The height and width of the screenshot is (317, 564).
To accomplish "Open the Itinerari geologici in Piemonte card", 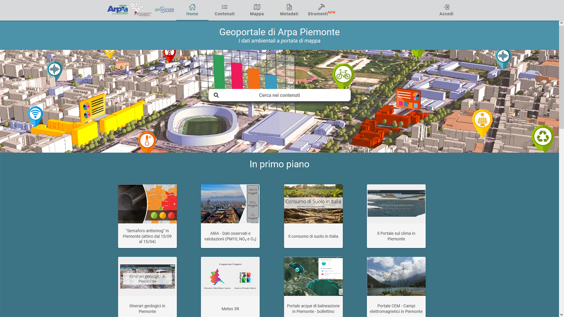I will (147, 287).
